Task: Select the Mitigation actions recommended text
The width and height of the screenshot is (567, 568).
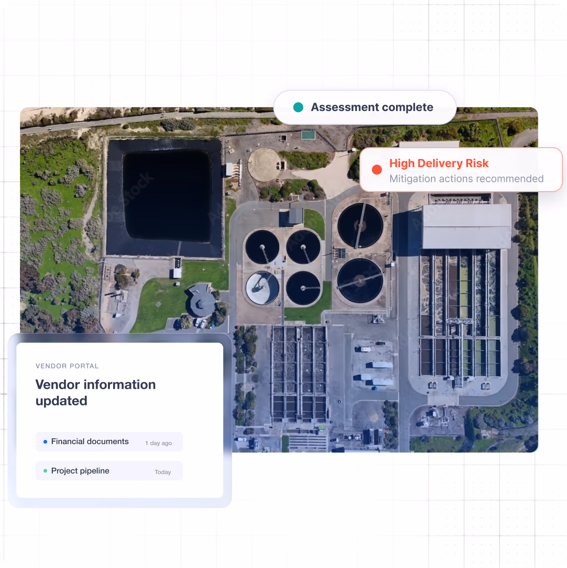Action: [x=466, y=179]
